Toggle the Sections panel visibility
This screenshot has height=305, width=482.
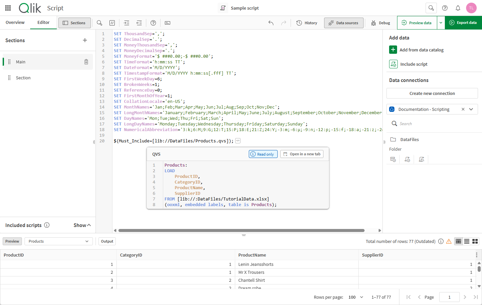[74, 23]
